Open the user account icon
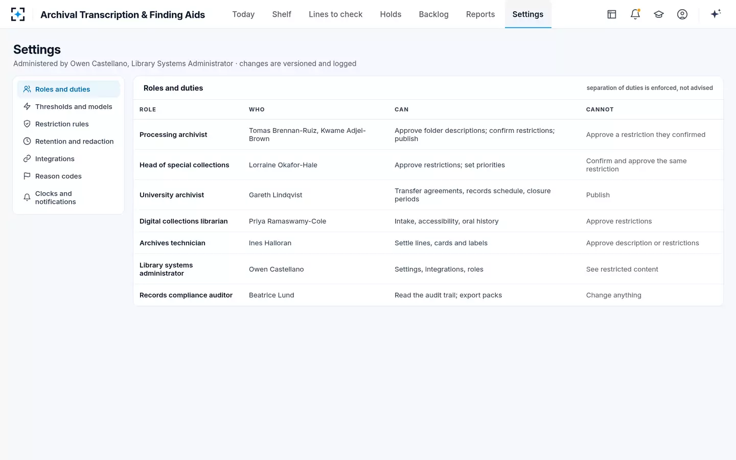 [x=682, y=14]
